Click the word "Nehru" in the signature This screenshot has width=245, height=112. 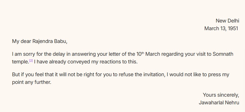232,103
